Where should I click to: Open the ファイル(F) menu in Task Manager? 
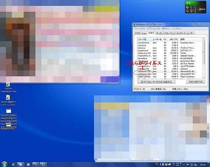coord(139,29)
